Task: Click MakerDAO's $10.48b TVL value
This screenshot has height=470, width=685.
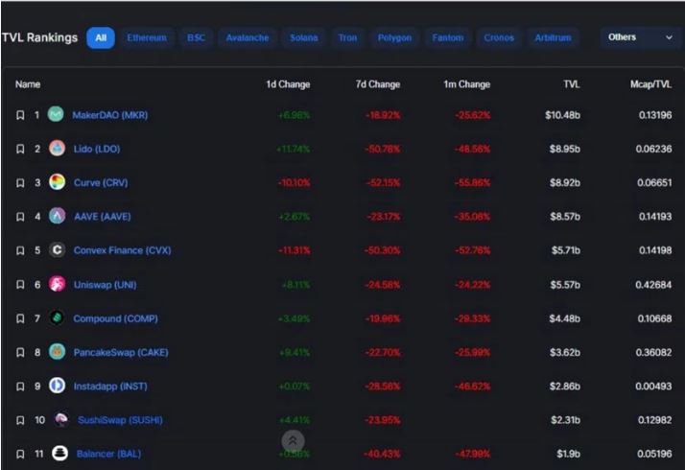Action: [562, 115]
